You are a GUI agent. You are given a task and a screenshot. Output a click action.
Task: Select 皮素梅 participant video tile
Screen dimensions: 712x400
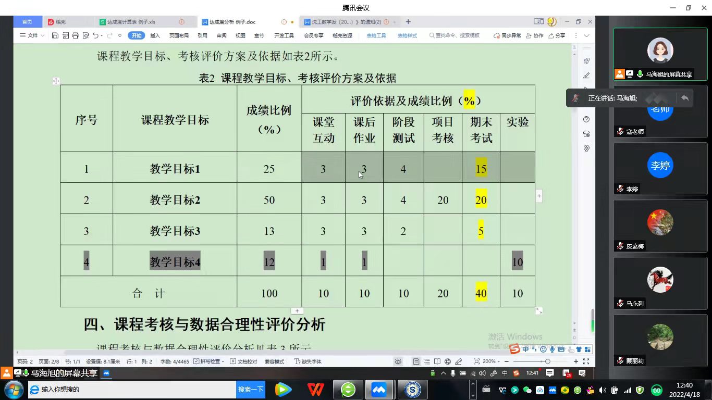(660, 226)
